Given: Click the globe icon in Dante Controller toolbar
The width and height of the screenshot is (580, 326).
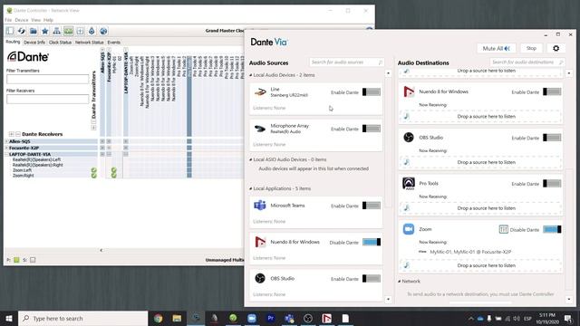Looking at the screenshot, I should click(103, 31).
